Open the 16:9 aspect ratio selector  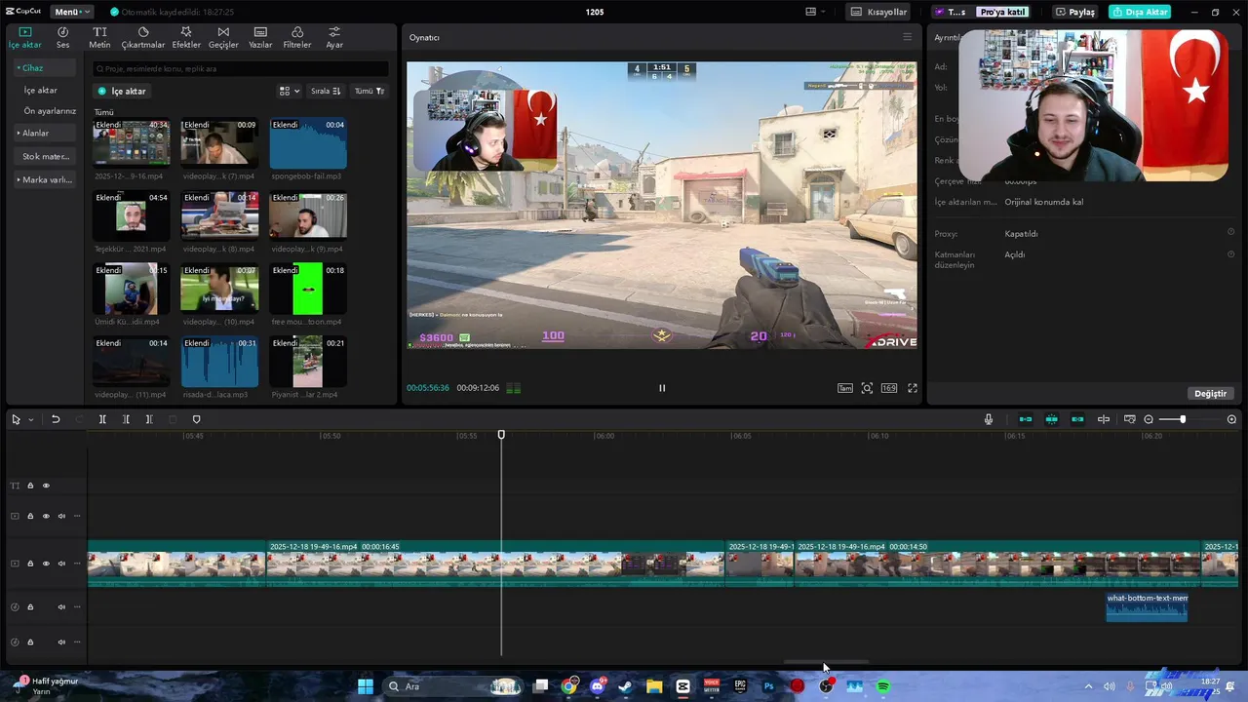(x=889, y=388)
